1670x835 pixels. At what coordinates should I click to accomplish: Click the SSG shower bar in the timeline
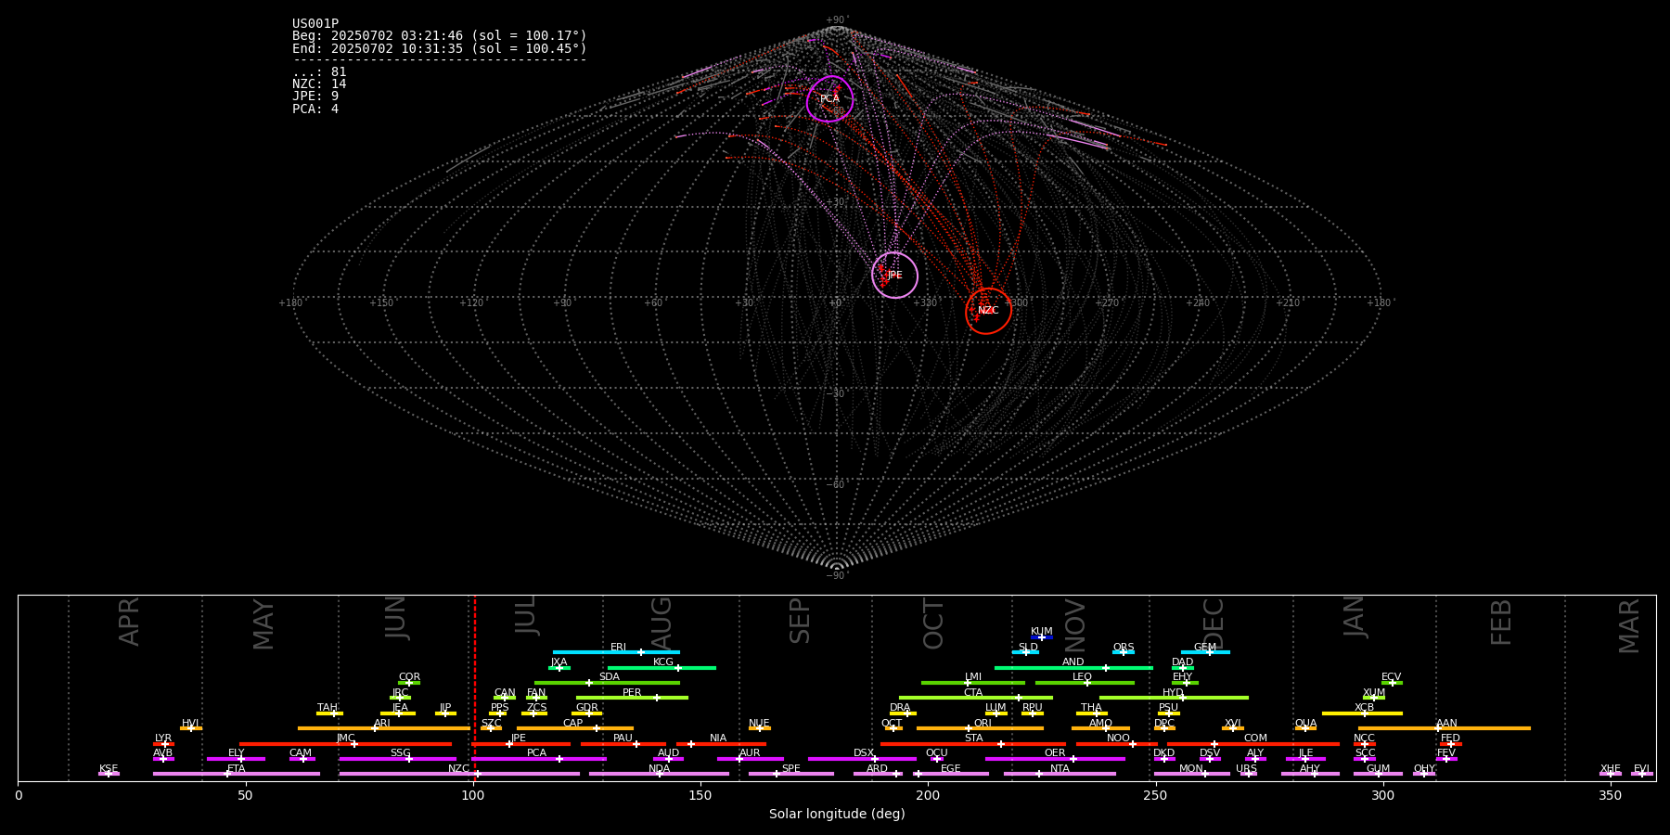pos(397,759)
